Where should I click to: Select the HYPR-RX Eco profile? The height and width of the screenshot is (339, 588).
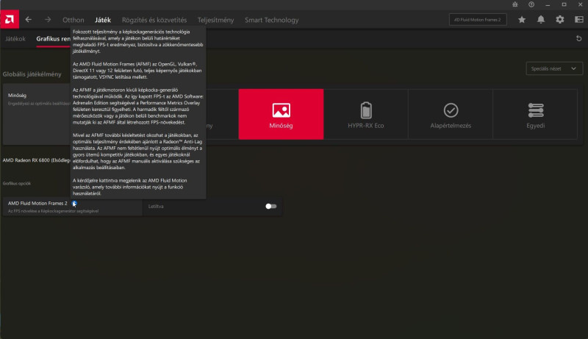[365, 114]
